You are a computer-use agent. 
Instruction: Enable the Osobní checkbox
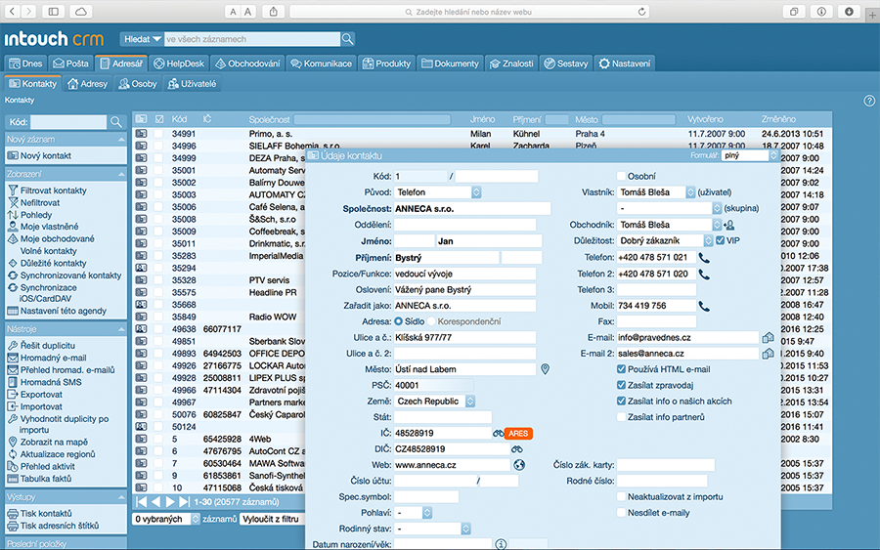[622, 177]
